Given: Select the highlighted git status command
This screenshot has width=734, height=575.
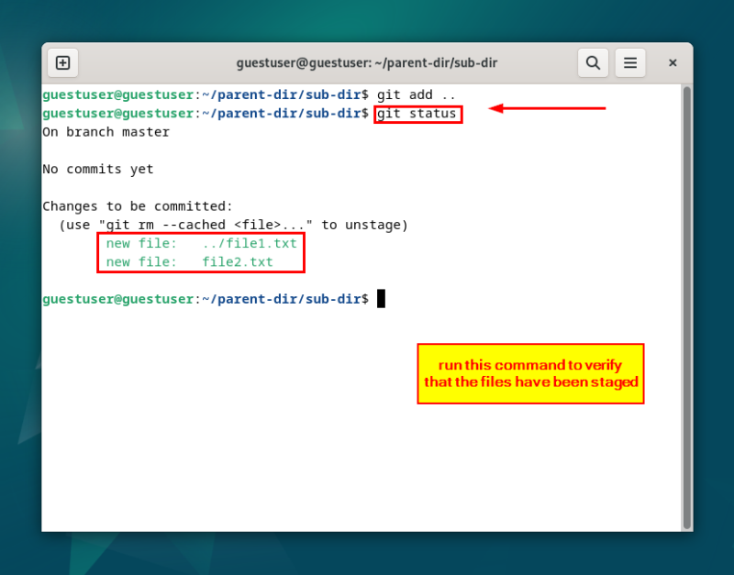Looking at the screenshot, I should tap(417, 114).
